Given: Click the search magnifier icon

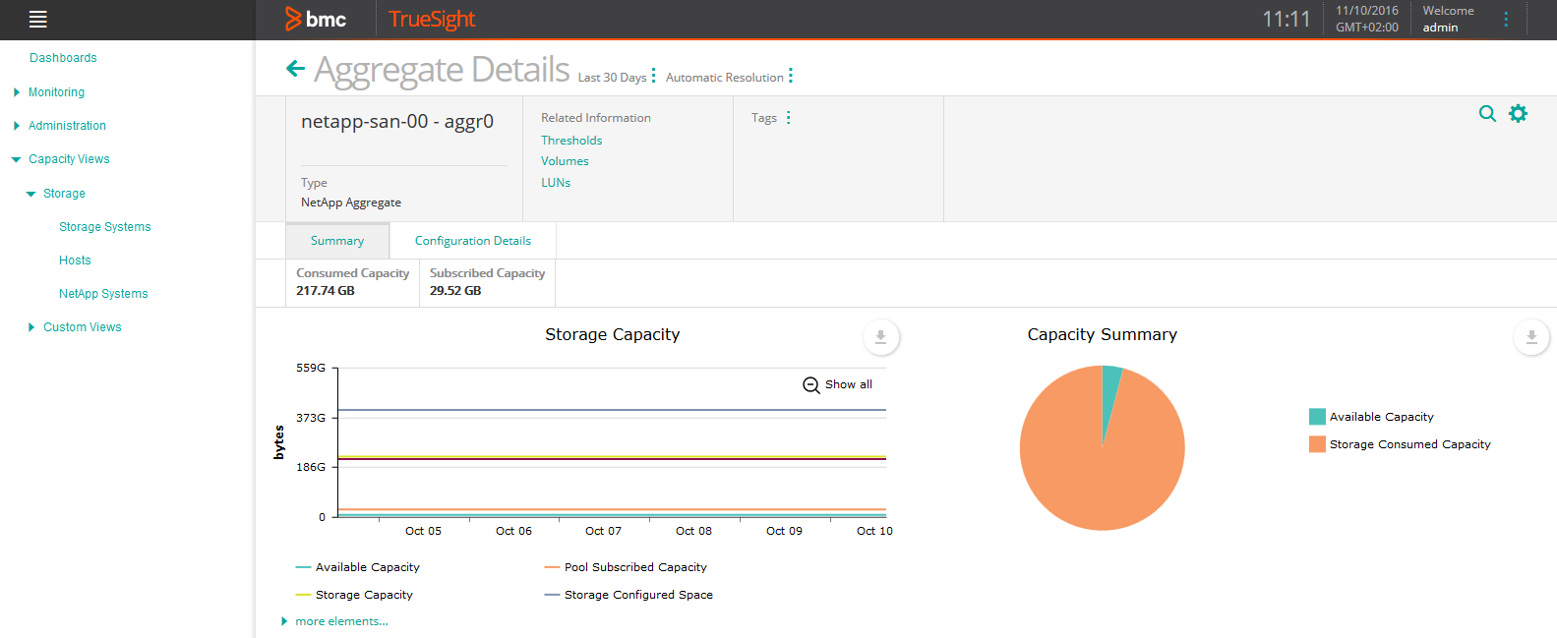Looking at the screenshot, I should [x=1487, y=114].
